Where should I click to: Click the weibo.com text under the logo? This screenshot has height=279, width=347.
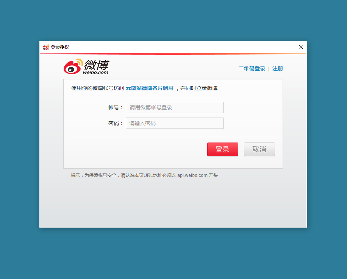point(95,73)
